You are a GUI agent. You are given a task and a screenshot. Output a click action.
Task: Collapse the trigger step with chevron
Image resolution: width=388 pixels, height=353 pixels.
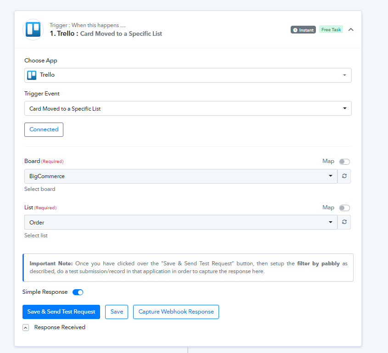[351, 30]
